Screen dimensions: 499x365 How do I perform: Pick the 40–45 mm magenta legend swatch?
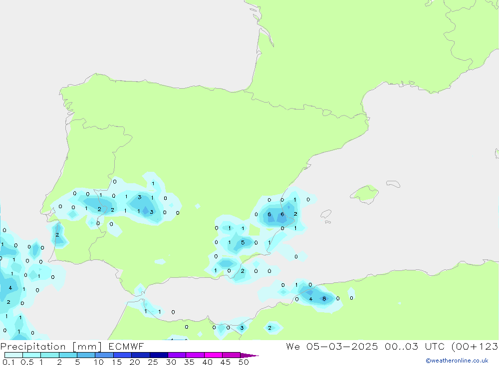(213, 355)
